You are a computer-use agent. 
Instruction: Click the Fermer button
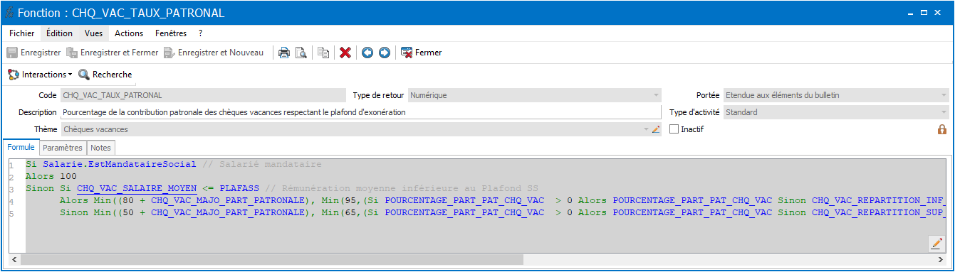pyautogui.click(x=421, y=53)
